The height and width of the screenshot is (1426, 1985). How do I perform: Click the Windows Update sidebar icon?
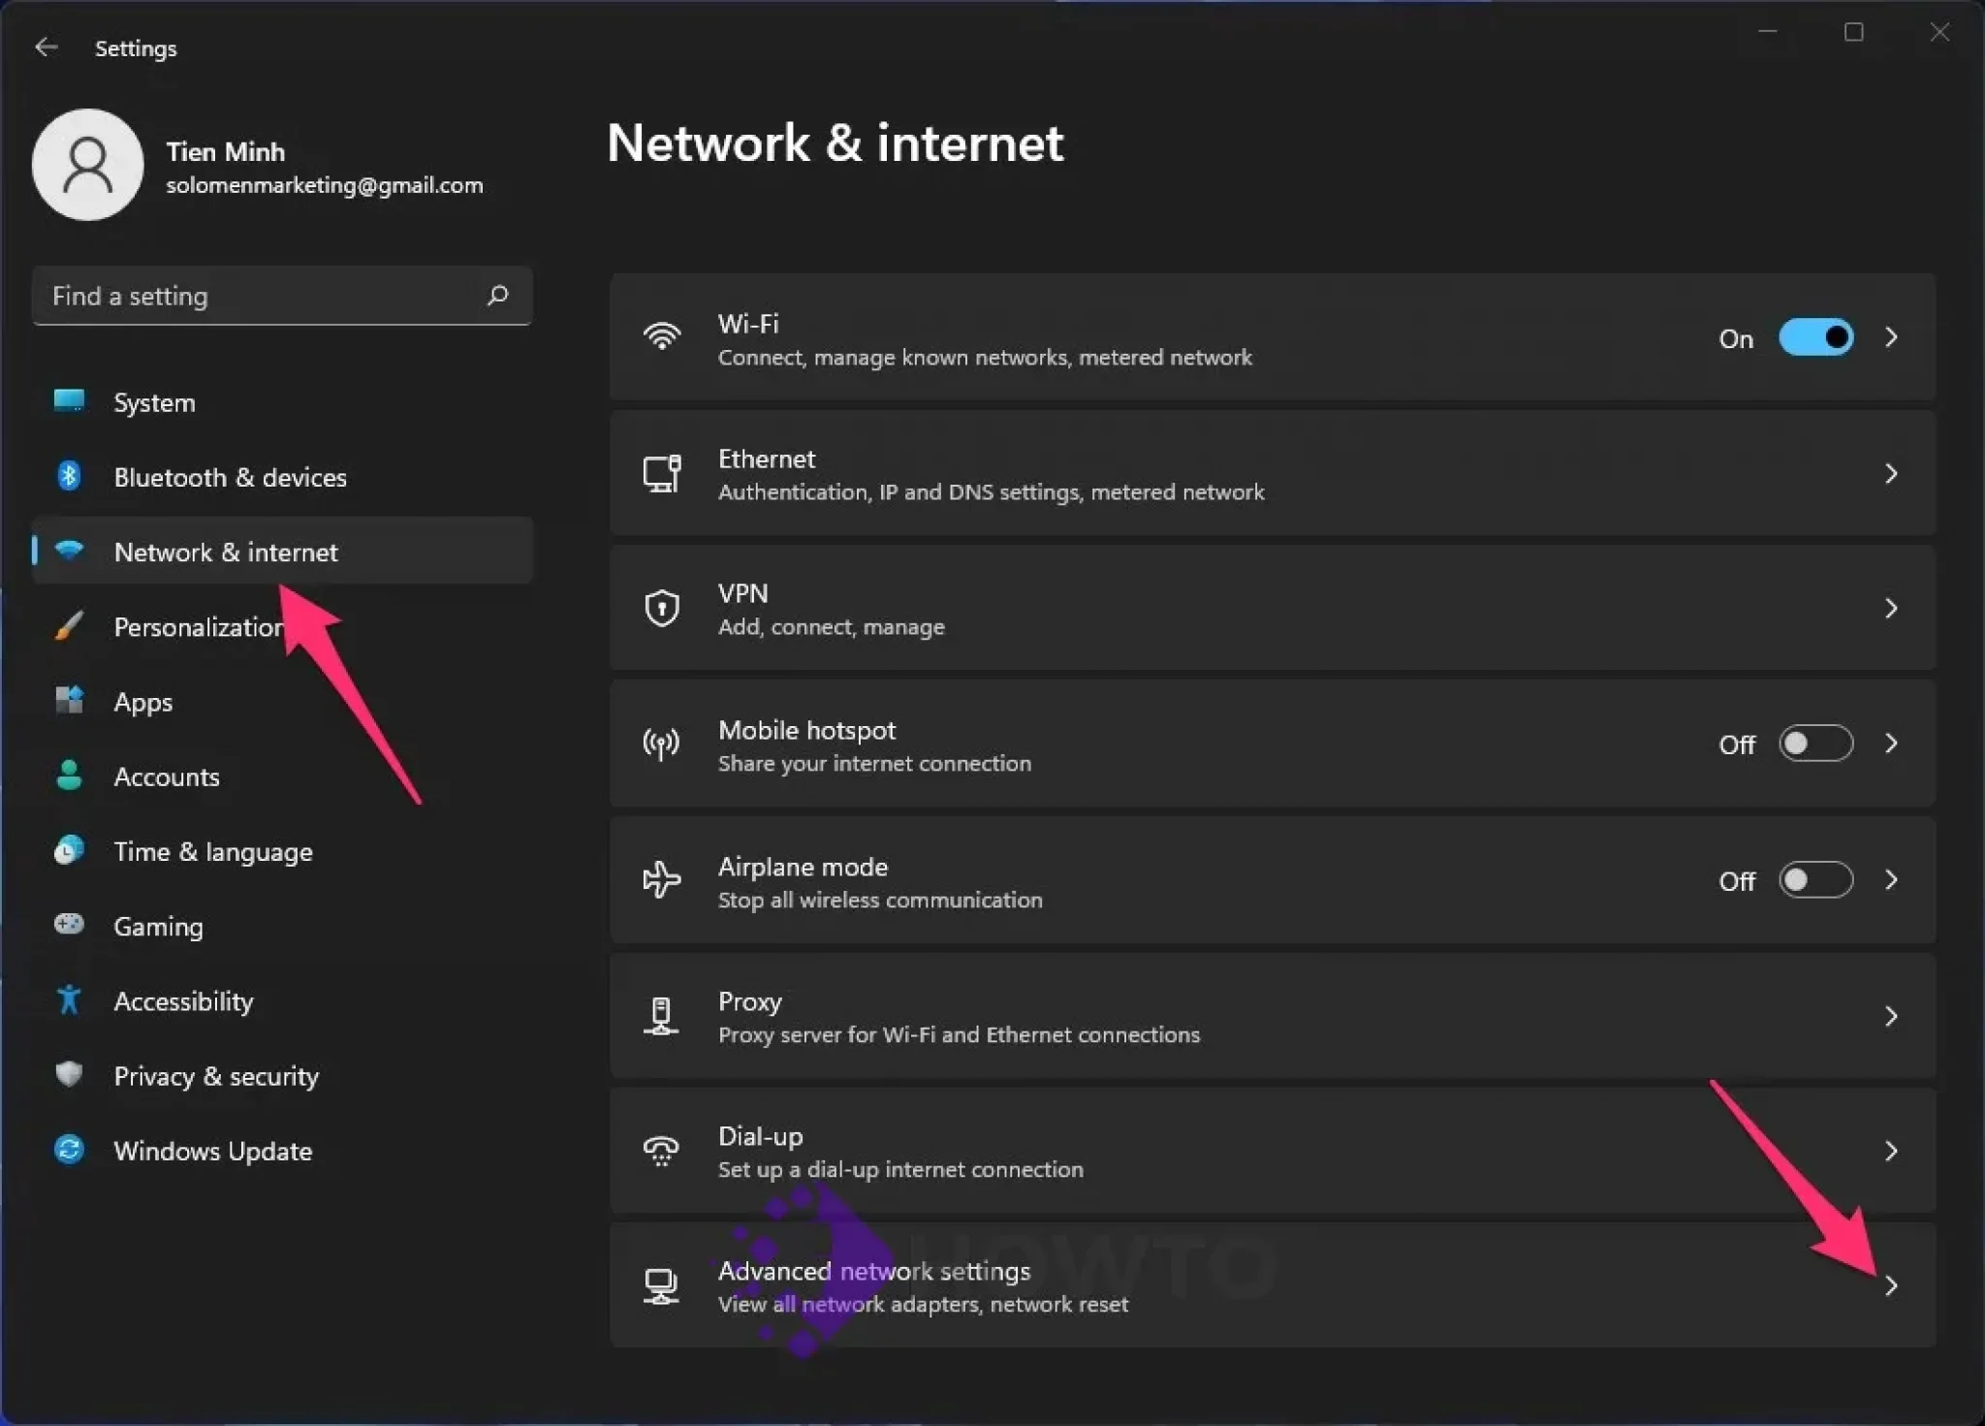(69, 1150)
